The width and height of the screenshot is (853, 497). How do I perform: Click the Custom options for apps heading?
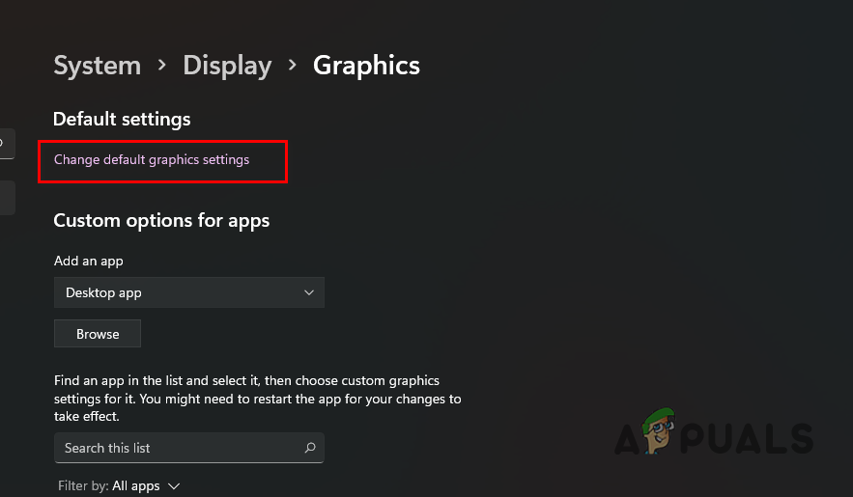(x=161, y=220)
